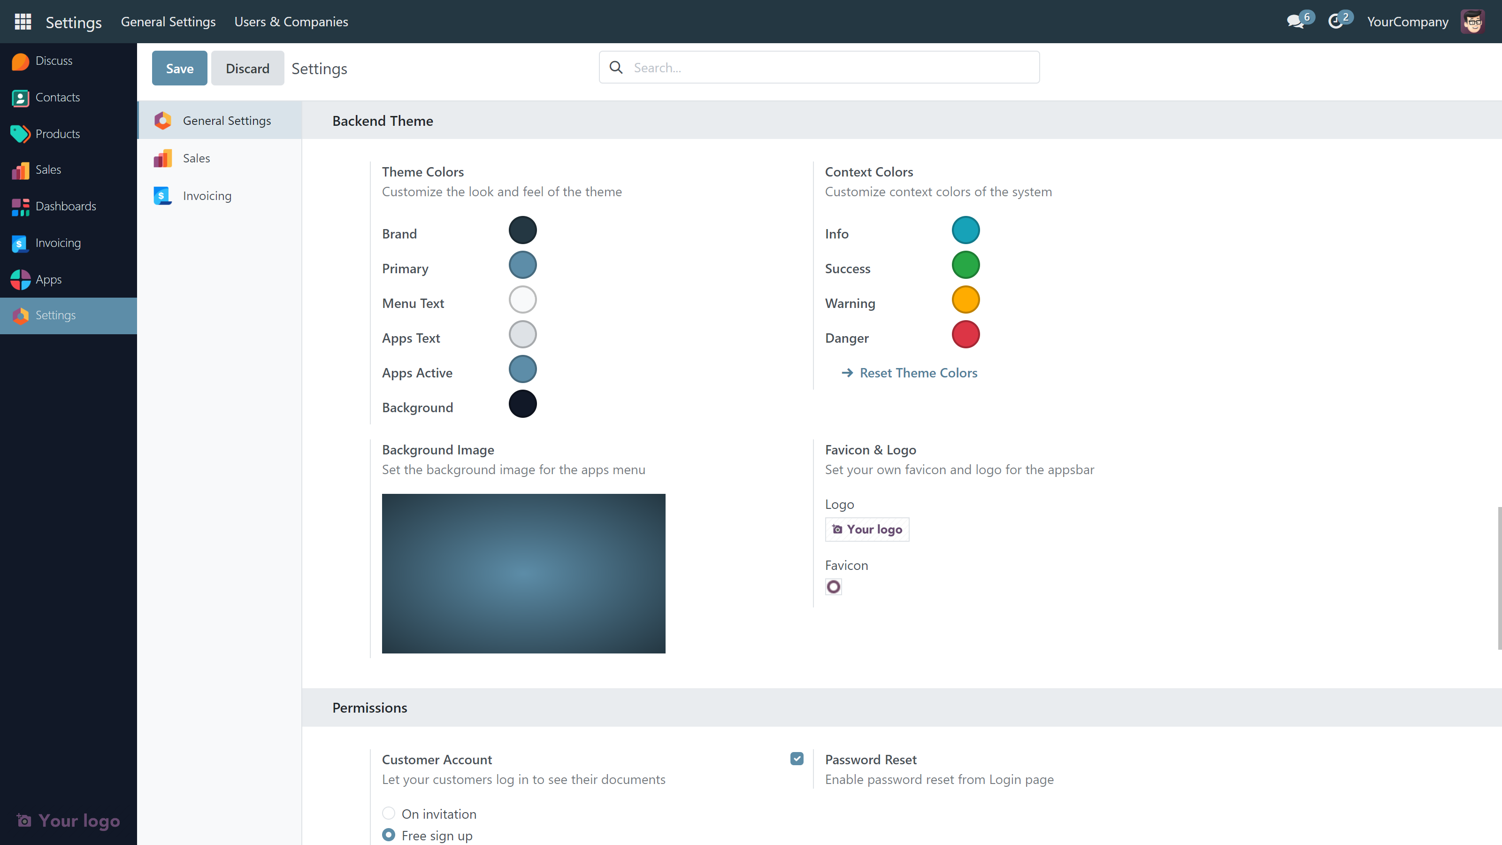The height and width of the screenshot is (845, 1502).
Task: Open the apps grid menu icon
Action: (x=23, y=22)
